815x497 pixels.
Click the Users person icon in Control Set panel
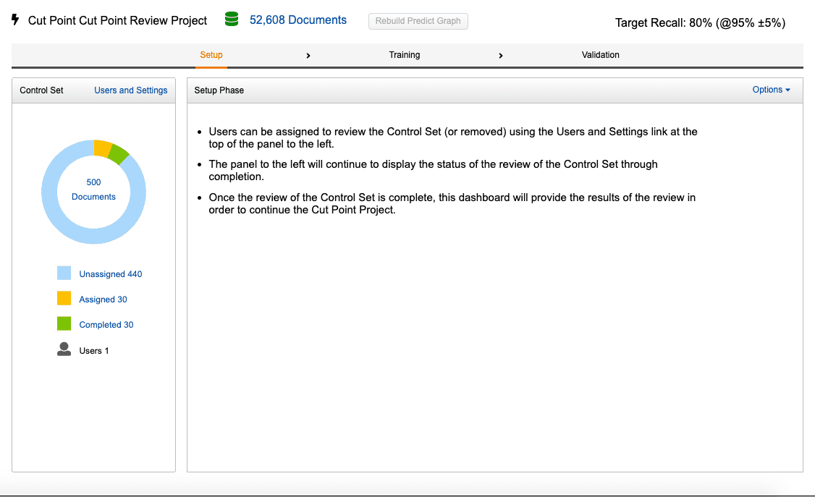pos(64,350)
